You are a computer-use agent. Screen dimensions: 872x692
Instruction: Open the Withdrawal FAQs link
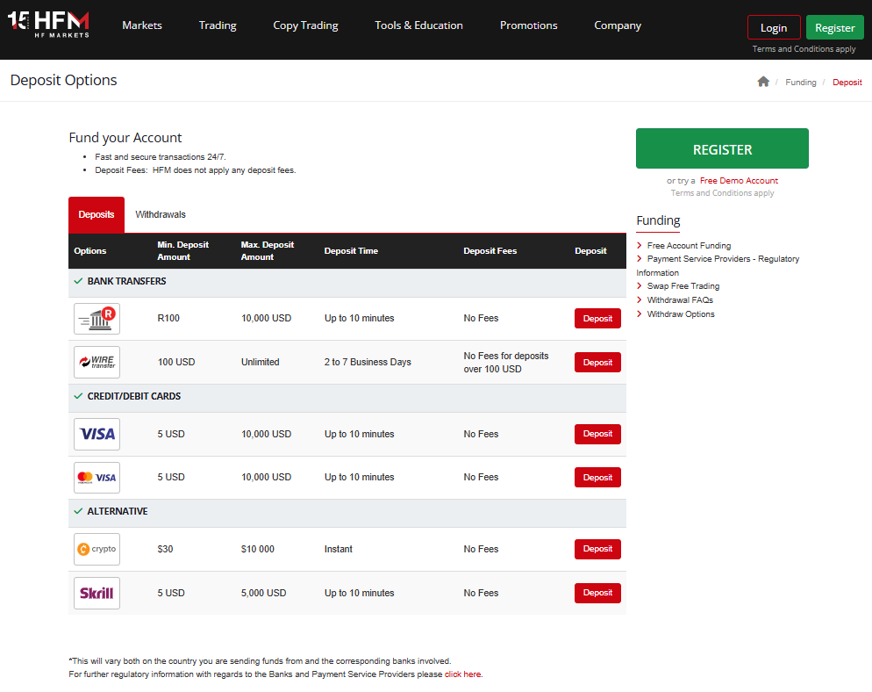(680, 300)
